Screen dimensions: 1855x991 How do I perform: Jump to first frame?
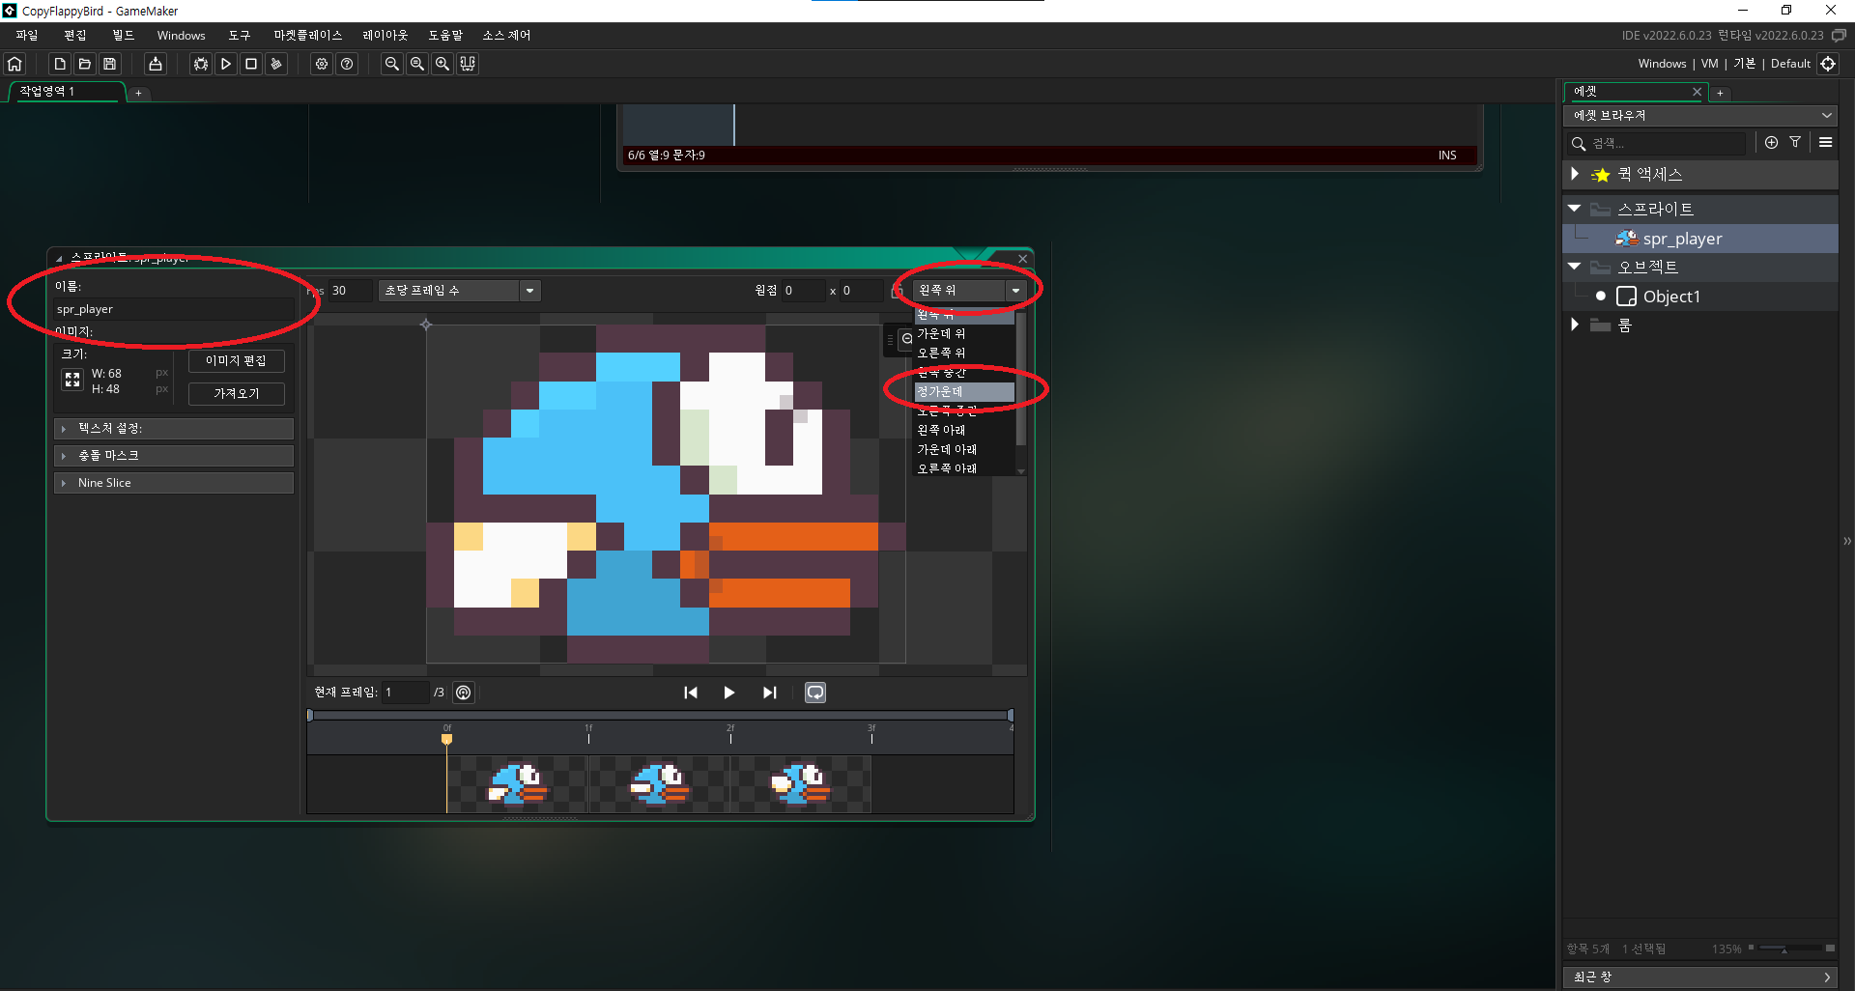coord(691,693)
